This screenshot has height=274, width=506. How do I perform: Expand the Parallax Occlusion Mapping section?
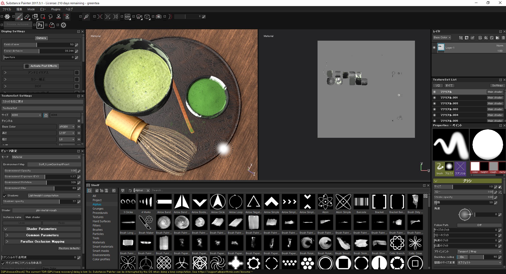(x=42, y=242)
